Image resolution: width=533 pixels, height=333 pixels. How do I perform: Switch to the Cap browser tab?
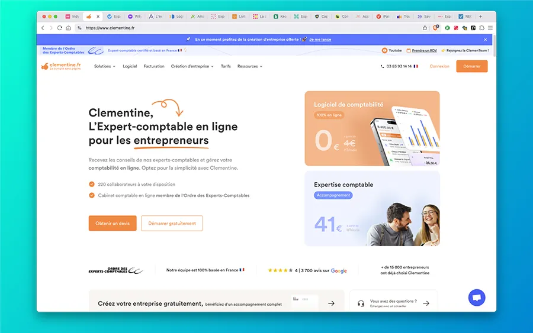pos(321,17)
